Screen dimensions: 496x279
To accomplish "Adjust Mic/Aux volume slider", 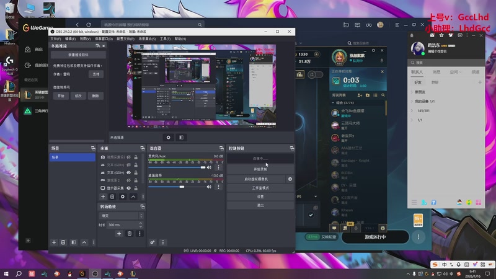I will point(177,167).
